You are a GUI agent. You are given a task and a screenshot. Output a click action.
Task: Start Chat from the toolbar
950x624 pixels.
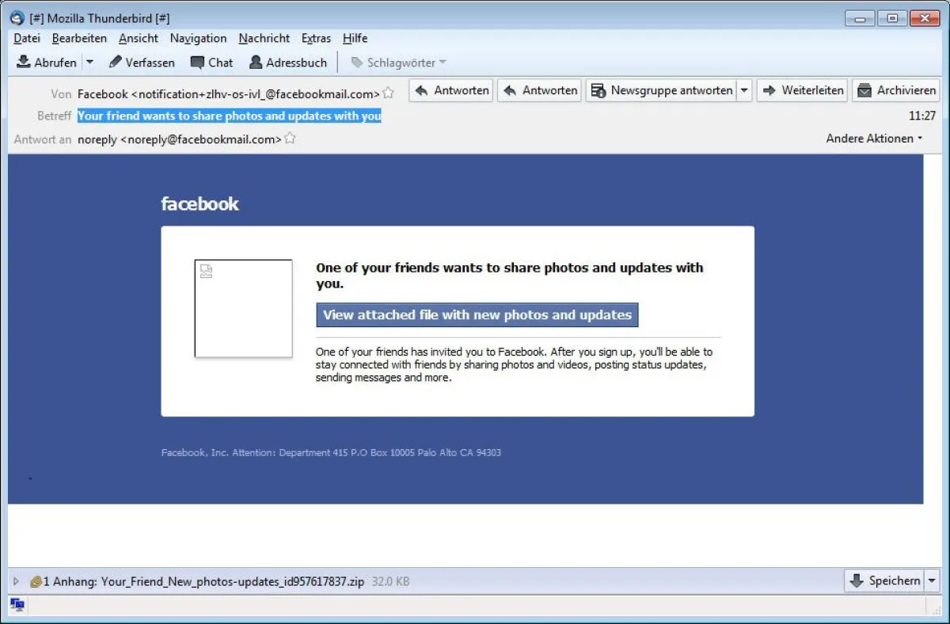[x=211, y=62]
